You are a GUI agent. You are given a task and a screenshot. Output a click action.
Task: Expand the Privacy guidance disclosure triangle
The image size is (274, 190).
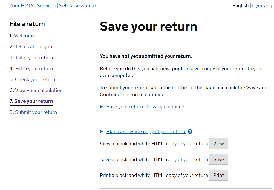[x=101, y=107]
